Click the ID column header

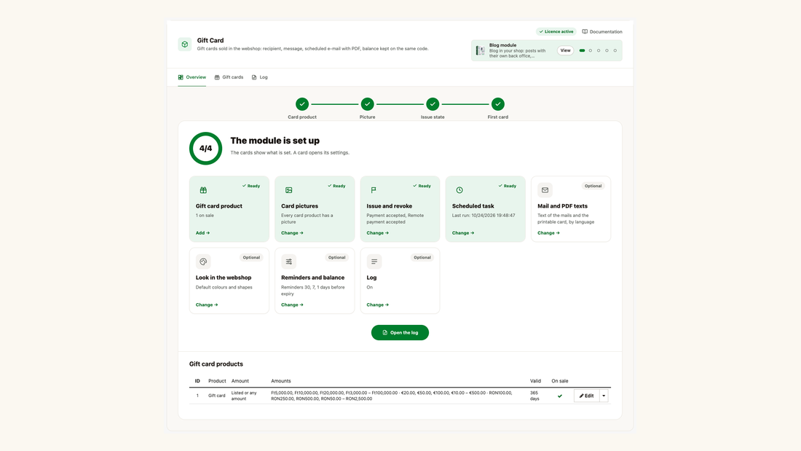click(197, 381)
